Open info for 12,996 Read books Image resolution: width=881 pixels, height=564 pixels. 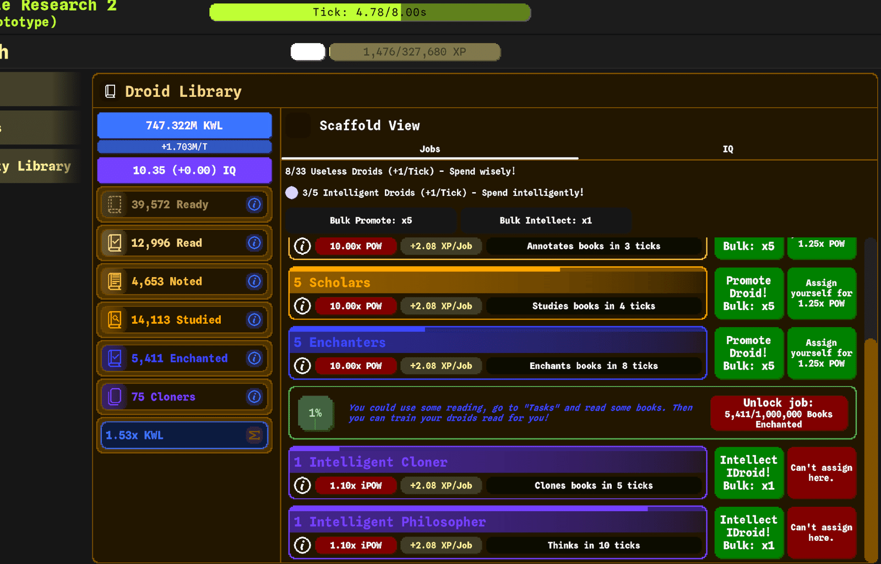click(254, 243)
